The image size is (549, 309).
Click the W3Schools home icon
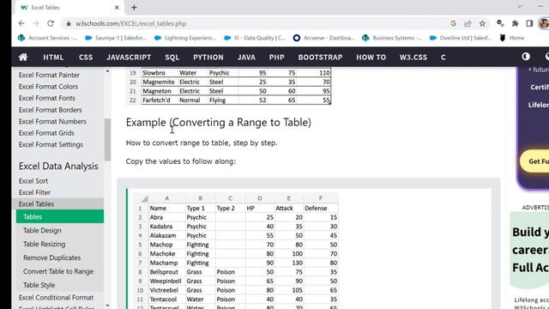point(23,58)
